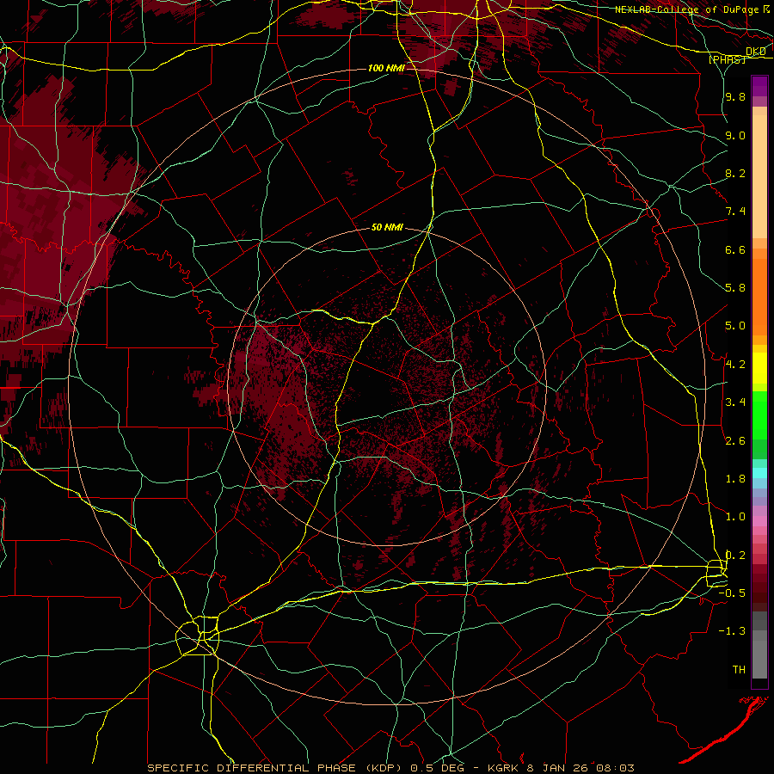Screen dimensions: 774x774
Task: Click the 1.8 value on the color scale
Action: (735, 479)
